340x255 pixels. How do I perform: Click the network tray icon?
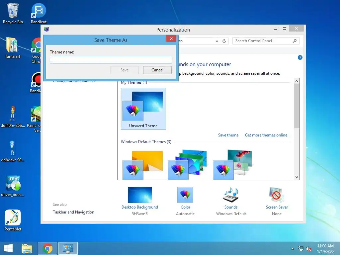(300, 249)
